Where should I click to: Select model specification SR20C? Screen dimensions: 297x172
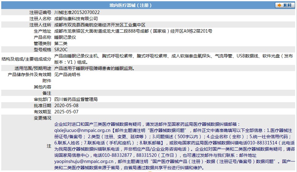pos(61,50)
